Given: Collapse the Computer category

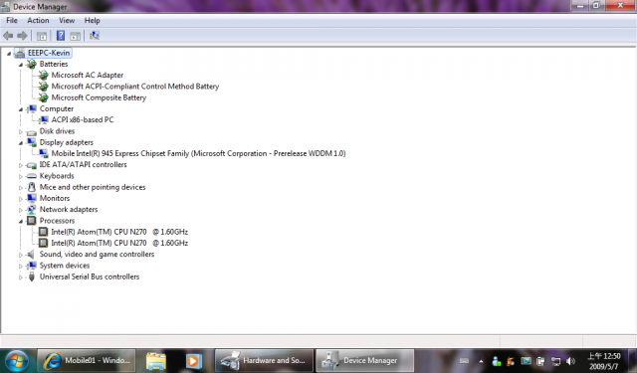Looking at the screenshot, I should [21, 109].
